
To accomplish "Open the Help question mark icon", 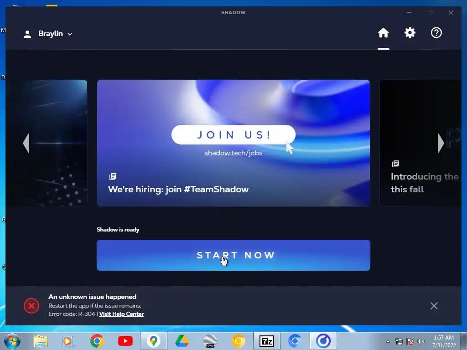I will click(436, 33).
